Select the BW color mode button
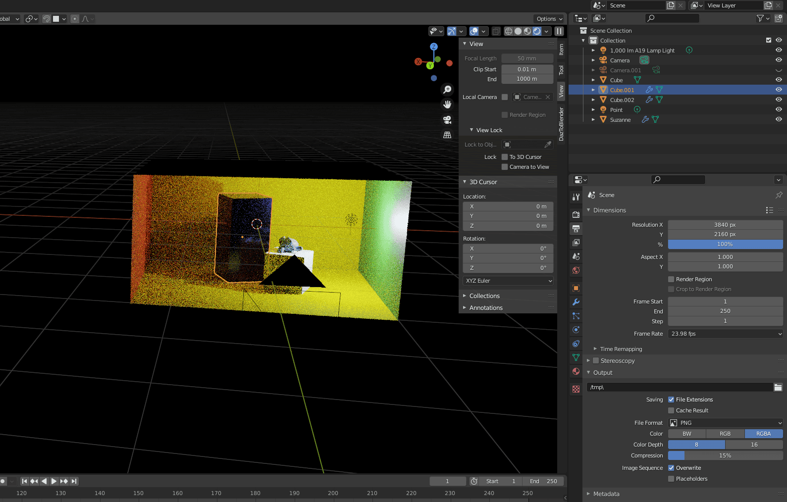This screenshot has height=502, width=787. (x=687, y=434)
